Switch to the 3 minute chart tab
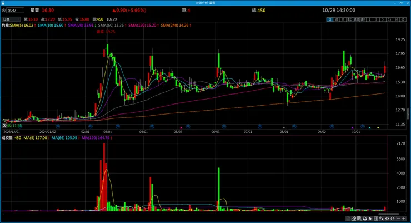The image size is (411, 223). [376, 19]
